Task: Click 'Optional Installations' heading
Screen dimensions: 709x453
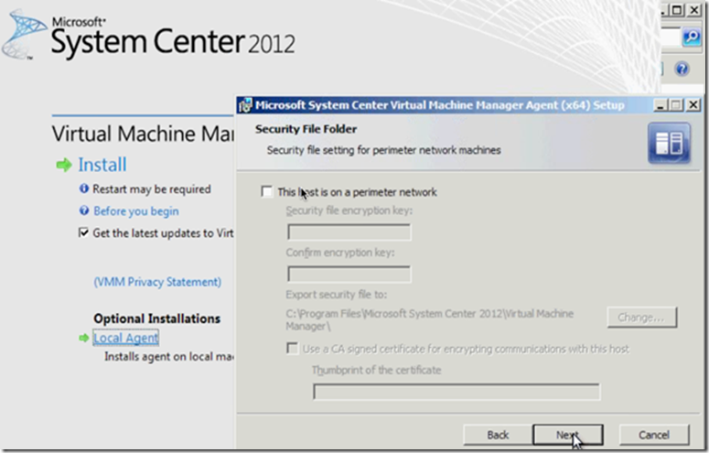Action: point(157,318)
